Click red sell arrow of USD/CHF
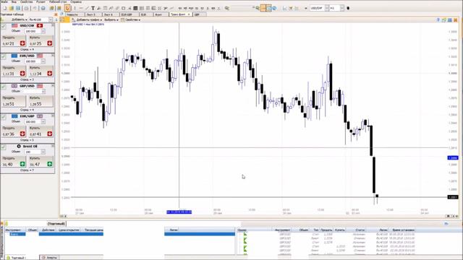The height and width of the screenshot is (260, 463). (x=22, y=43)
